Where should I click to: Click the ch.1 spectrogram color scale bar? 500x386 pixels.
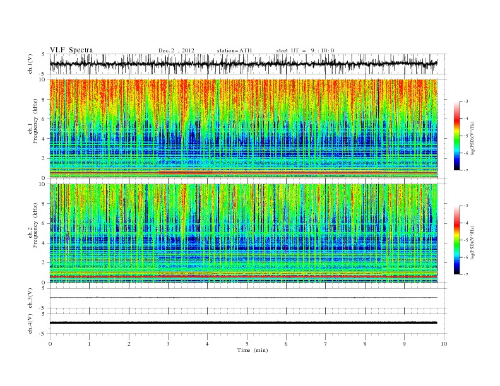point(456,136)
